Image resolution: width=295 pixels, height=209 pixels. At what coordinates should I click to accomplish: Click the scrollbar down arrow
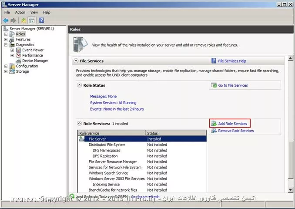pyautogui.click(x=291, y=190)
